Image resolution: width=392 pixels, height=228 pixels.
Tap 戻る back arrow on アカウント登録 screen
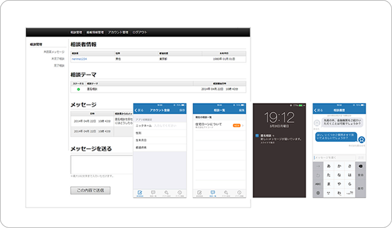139,110
